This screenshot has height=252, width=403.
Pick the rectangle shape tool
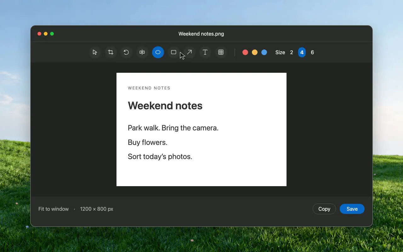[173, 52]
